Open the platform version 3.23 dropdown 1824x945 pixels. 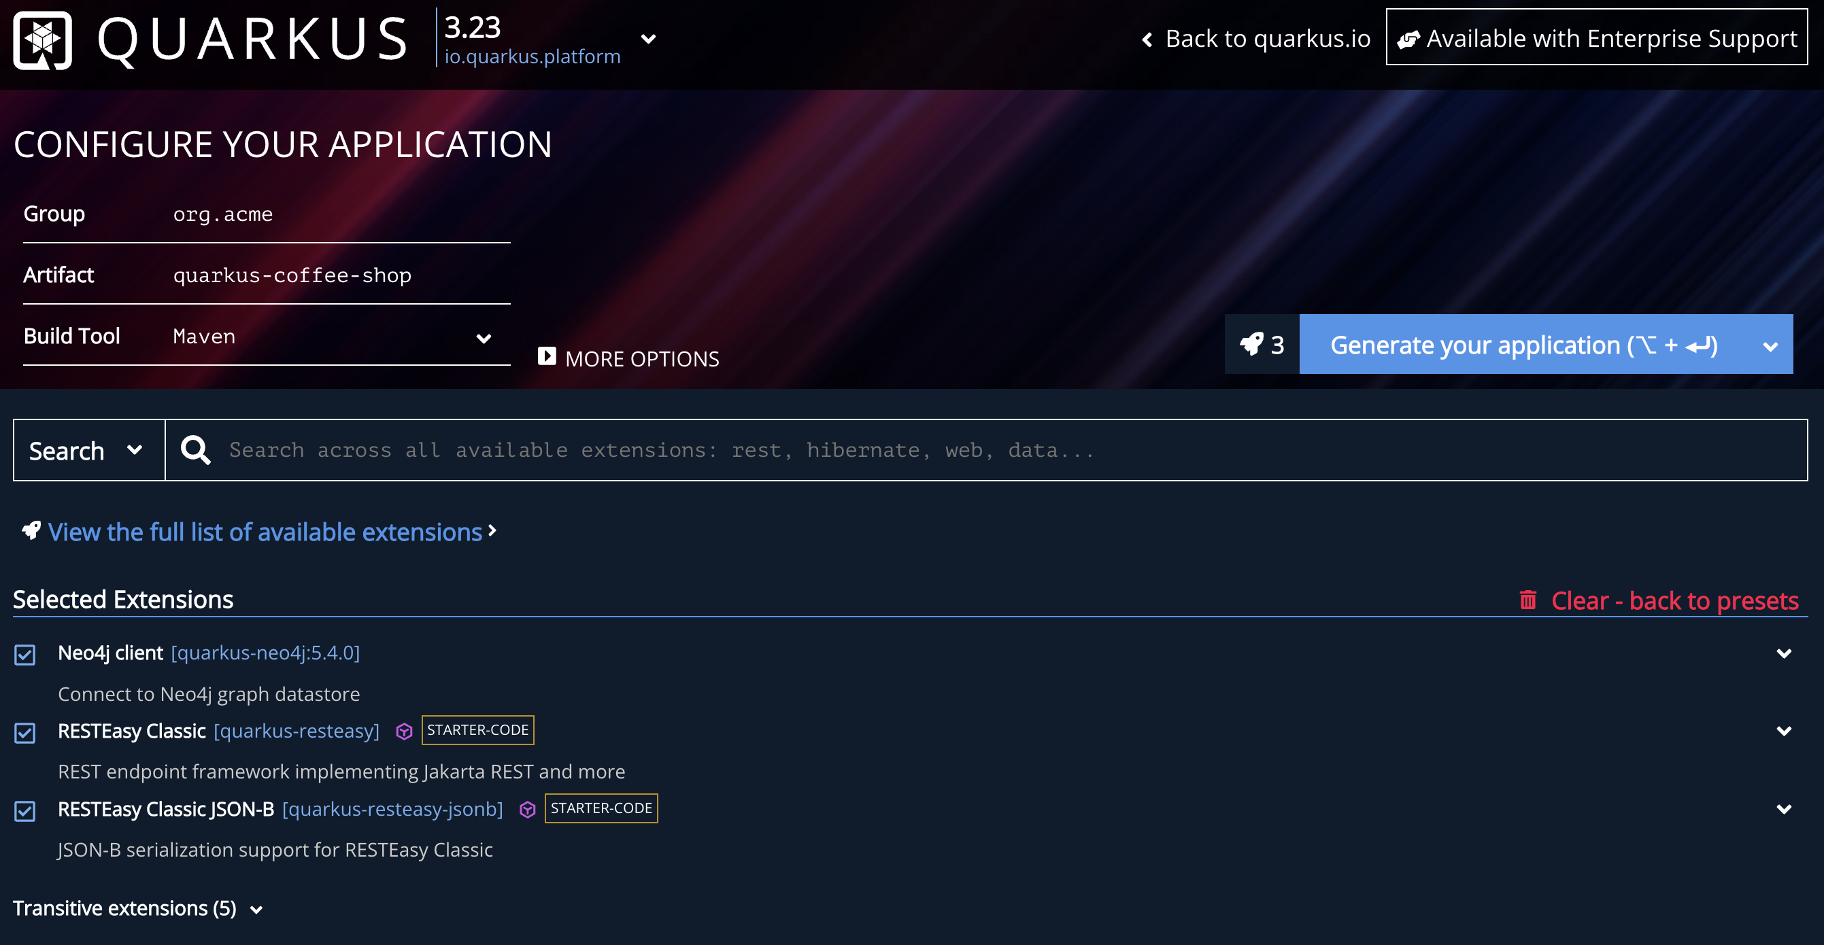click(648, 39)
